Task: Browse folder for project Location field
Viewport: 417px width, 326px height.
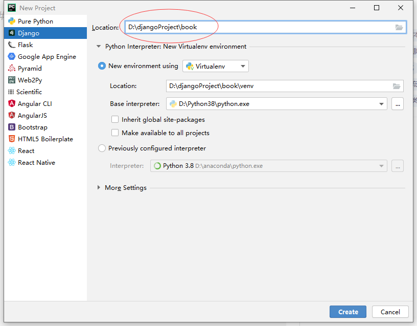Action: point(399,27)
